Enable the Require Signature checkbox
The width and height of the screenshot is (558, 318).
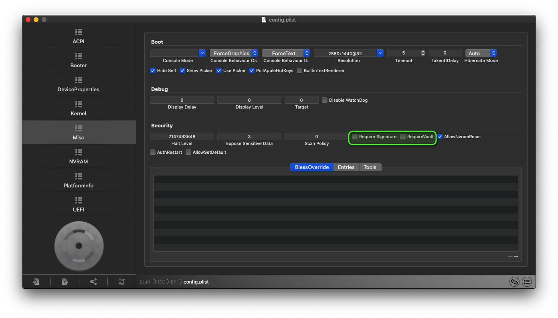tap(355, 137)
